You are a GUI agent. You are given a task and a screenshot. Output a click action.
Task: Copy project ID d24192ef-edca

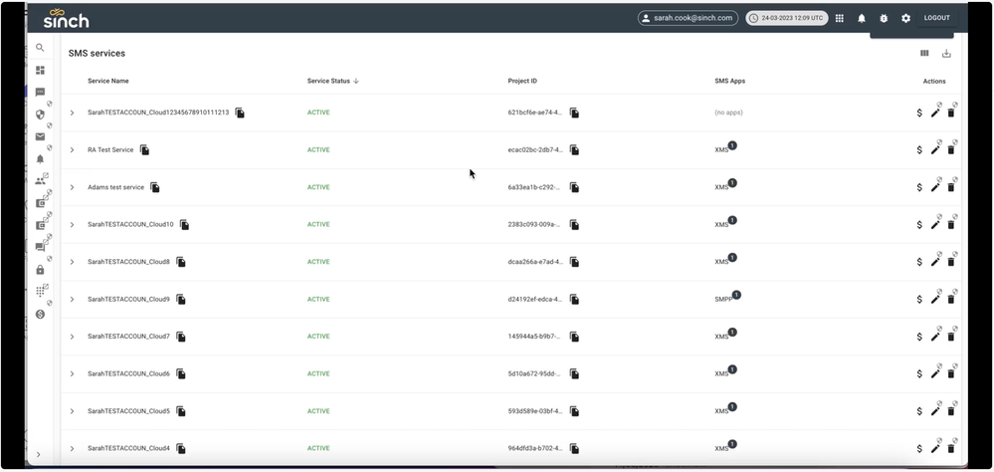tap(574, 300)
